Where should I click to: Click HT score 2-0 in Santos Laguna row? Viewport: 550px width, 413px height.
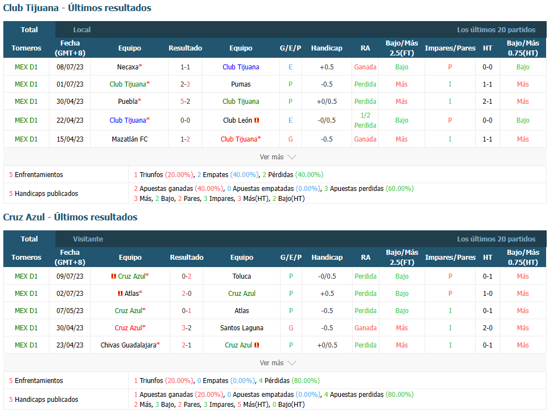click(487, 328)
